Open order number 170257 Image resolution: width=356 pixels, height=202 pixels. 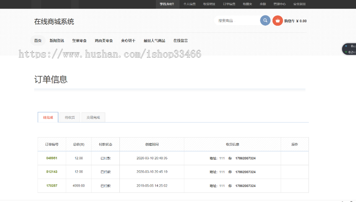pos(52,186)
